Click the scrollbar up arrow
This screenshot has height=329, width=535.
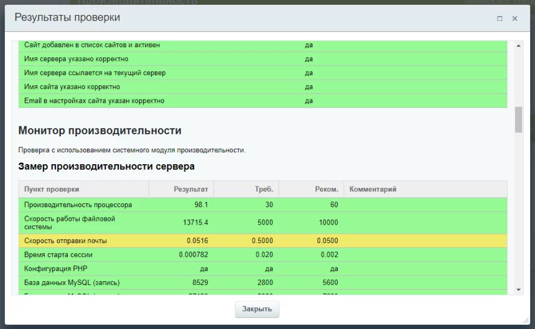pyautogui.click(x=519, y=45)
